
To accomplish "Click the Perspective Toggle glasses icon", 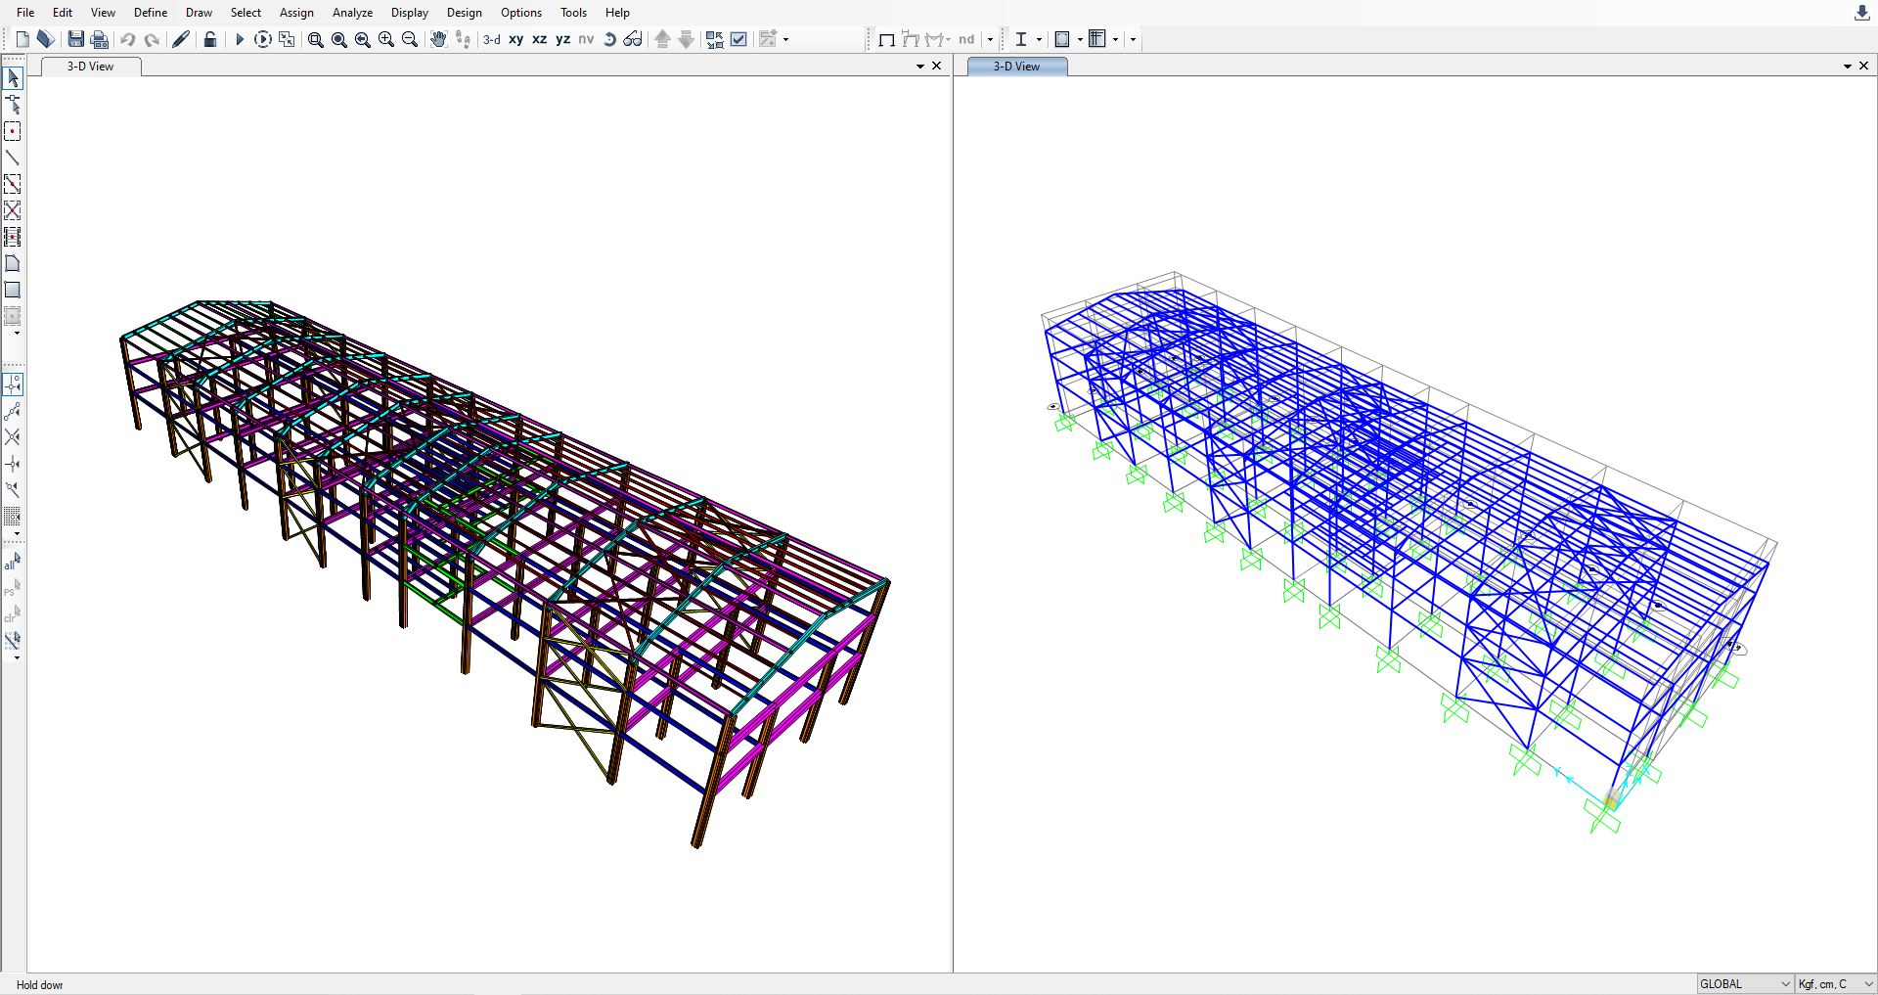I will (x=633, y=39).
